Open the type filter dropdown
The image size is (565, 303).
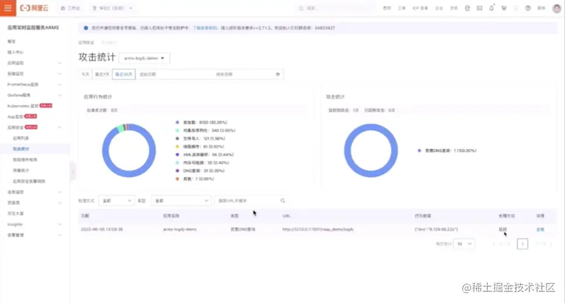click(x=181, y=200)
